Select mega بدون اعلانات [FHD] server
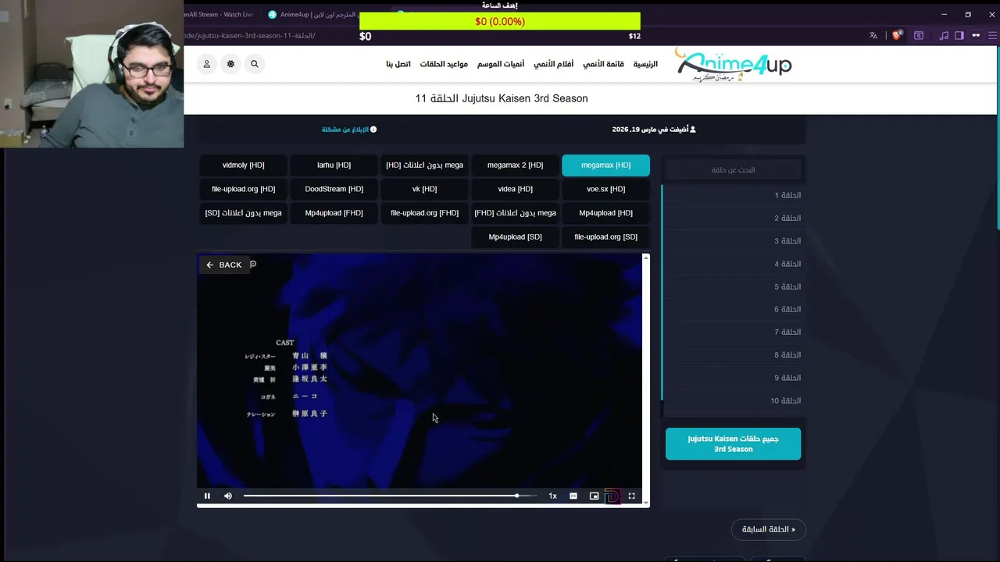 click(515, 213)
